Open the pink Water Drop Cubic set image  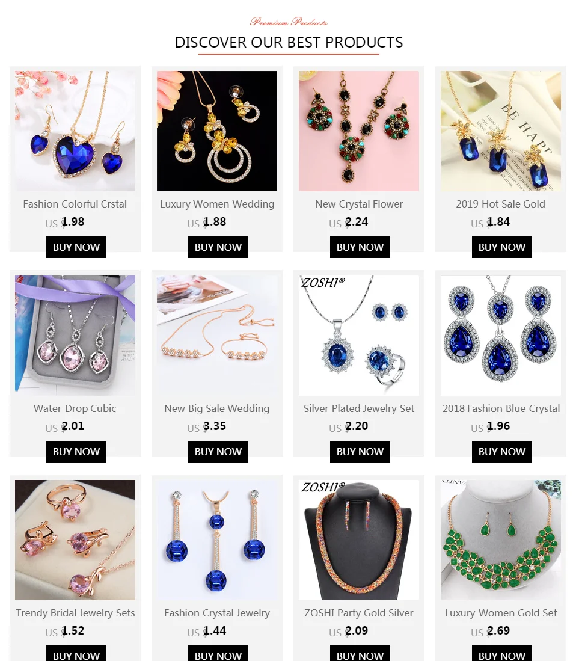tap(75, 336)
